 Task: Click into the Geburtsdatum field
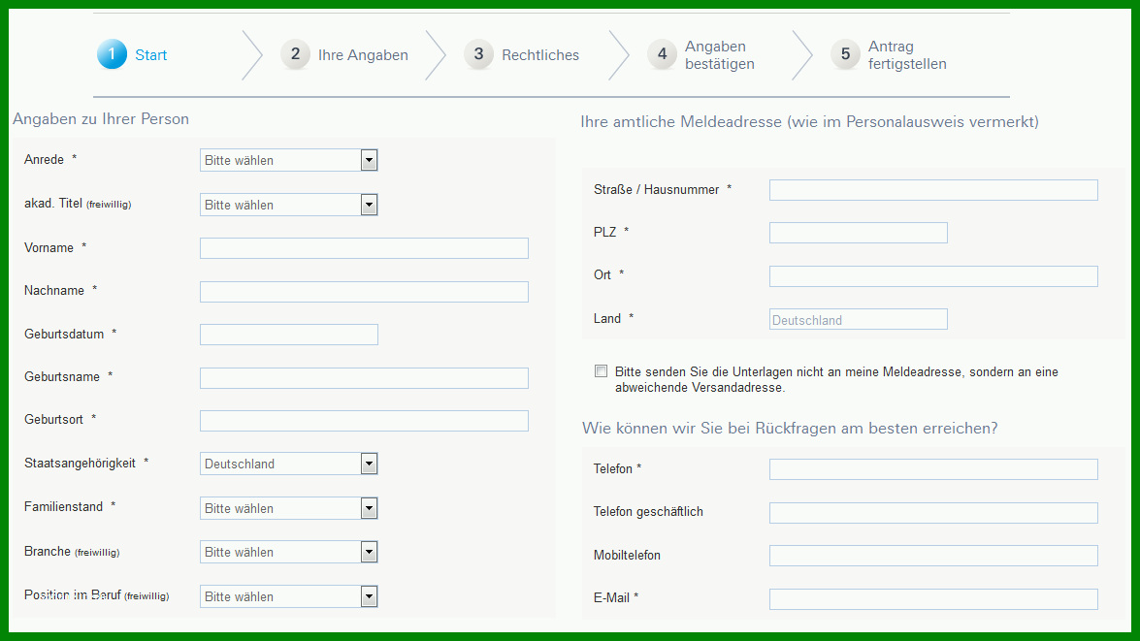pyautogui.click(x=288, y=335)
